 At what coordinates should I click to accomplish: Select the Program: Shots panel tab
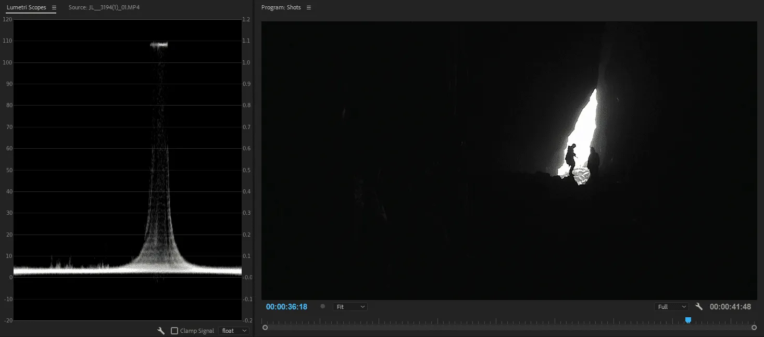click(x=281, y=8)
